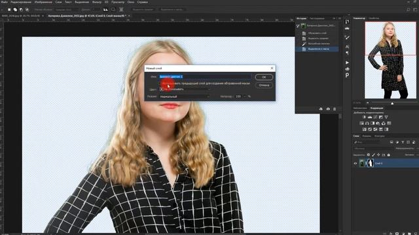
Task: Open the Layers panel blend mode dropdown
Action: (x=373, y=148)
